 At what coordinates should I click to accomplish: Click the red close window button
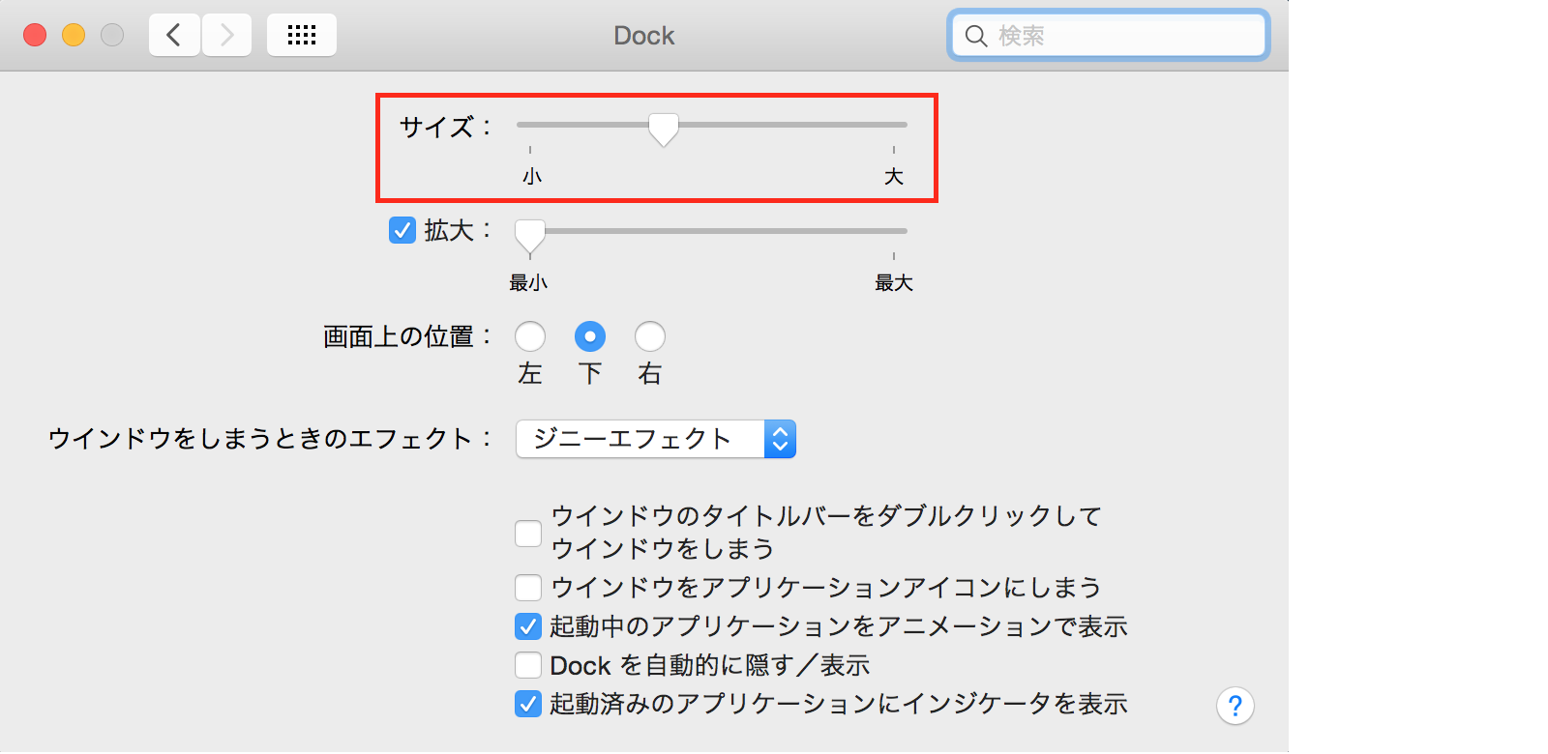coord(35,36)
